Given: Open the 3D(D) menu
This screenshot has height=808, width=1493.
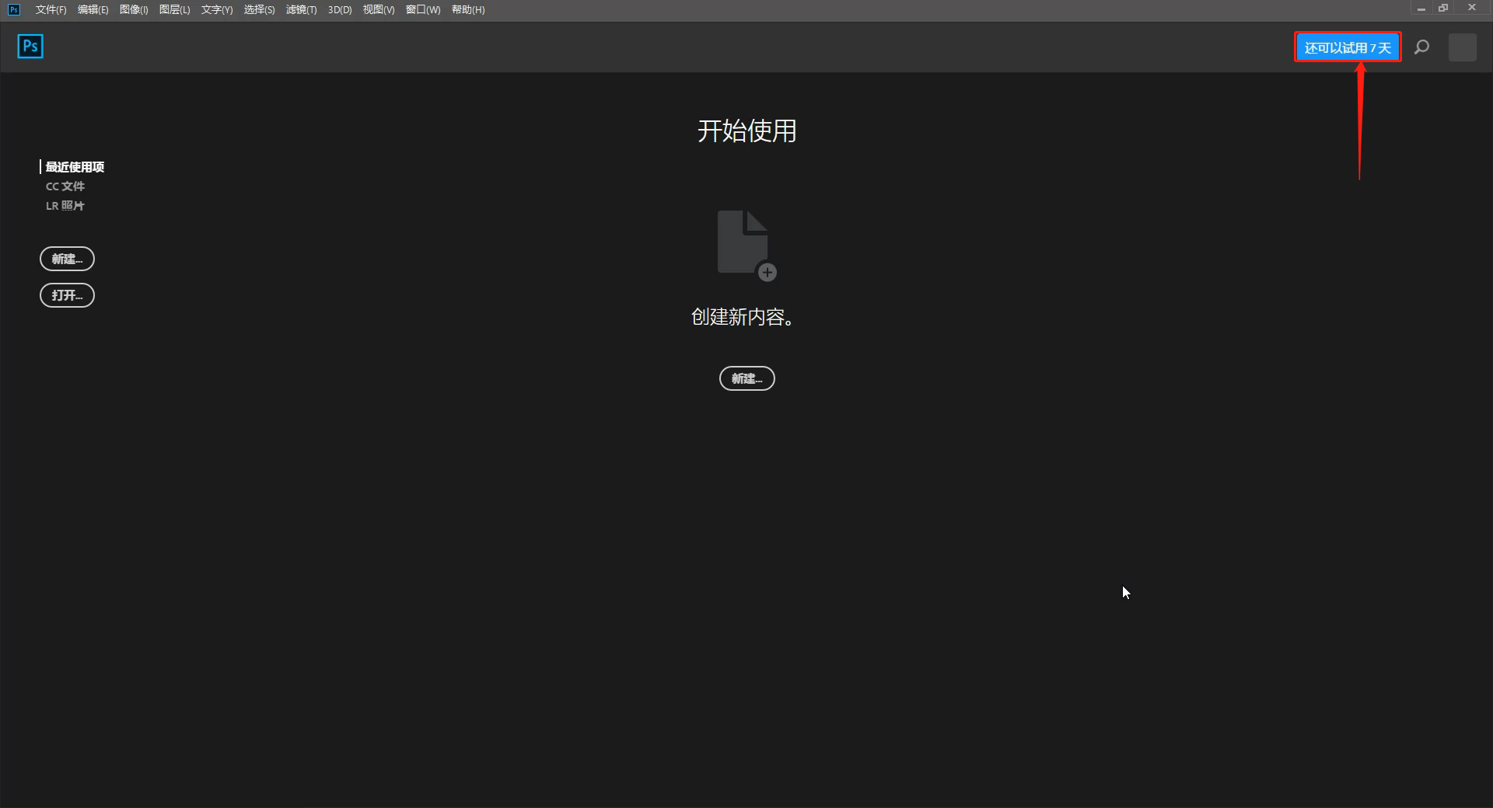Looking at the screenshot, I should [340, 10].
